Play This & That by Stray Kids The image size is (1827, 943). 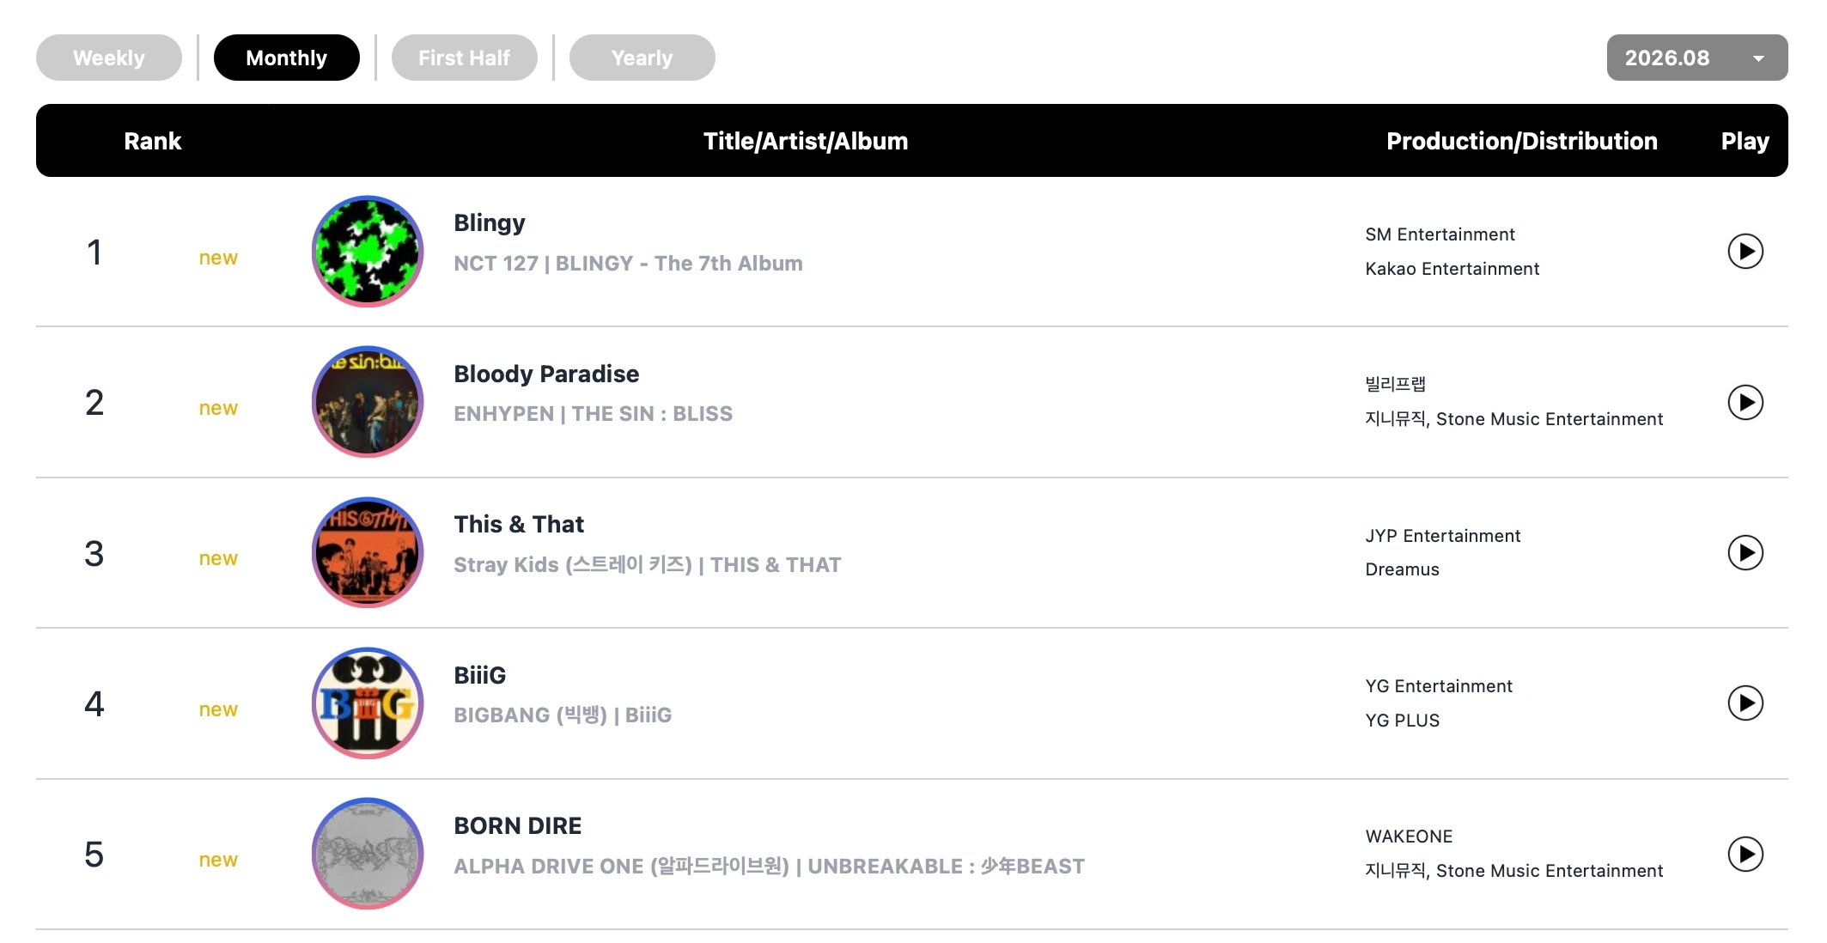pos(1745,552)
